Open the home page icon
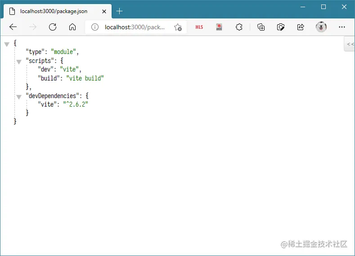This screenshot has width=355, height=256. click(72, 27)
